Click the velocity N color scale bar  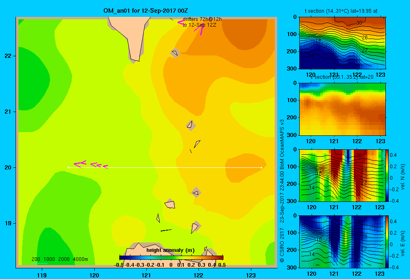click(x=387, y=175)
